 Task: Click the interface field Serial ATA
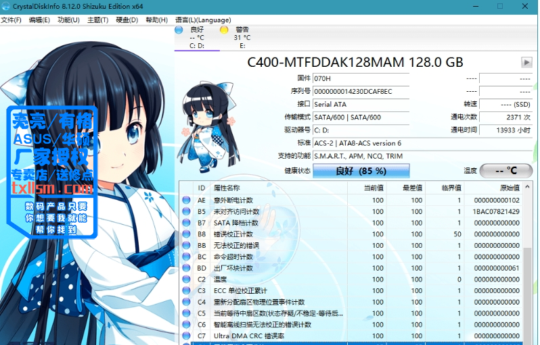[361, 105]
